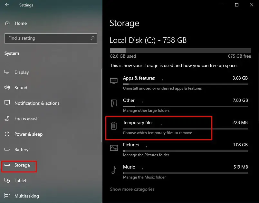Click the Other folder icon
Image resolution: width=259 pixels, height=203 pixels.
(114, 103)
